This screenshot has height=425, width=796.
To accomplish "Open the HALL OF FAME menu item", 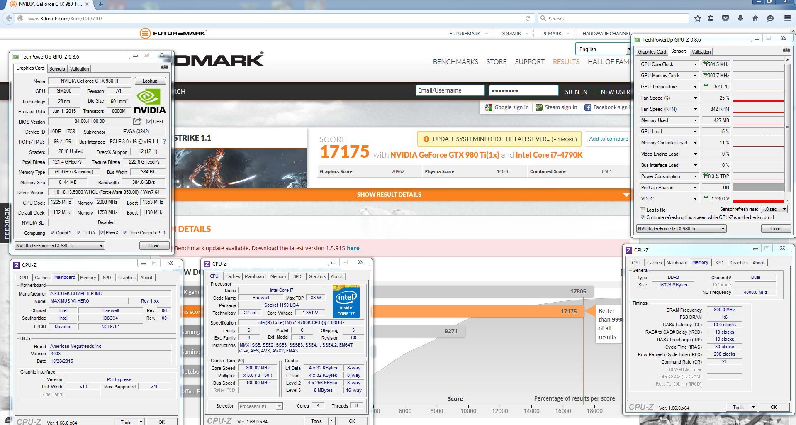I will click(x=609, y=61).
